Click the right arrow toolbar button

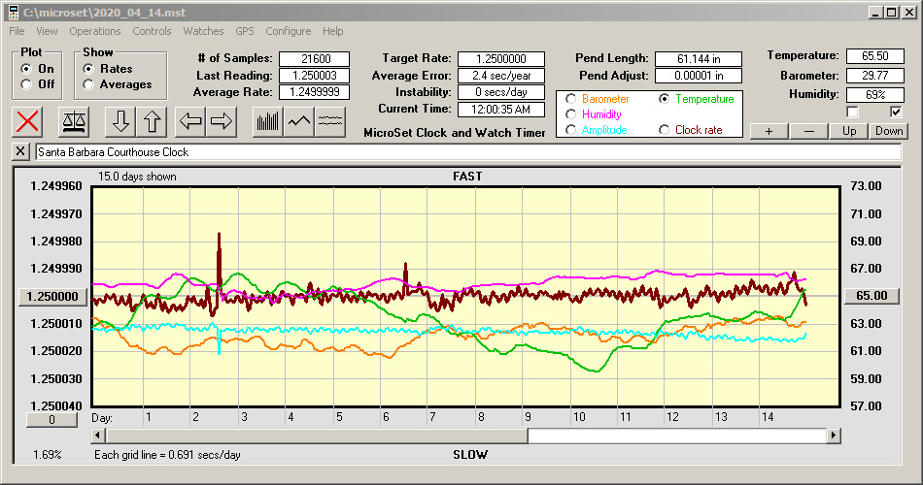point(222,121)
